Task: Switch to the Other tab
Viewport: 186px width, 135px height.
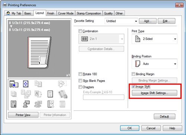Action: 119,13
